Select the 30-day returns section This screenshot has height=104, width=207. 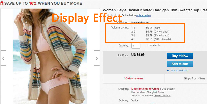[x=134, y=79]
